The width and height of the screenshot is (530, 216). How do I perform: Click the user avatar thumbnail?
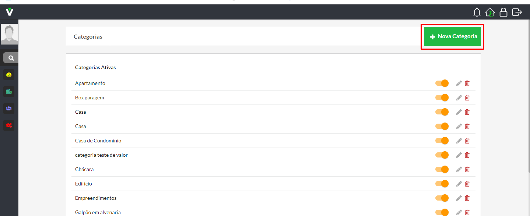pos(9,34)
